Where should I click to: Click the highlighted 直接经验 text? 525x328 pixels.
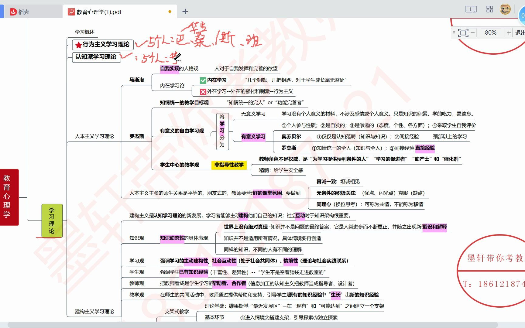pyautogui.click(x=425, y=148)
